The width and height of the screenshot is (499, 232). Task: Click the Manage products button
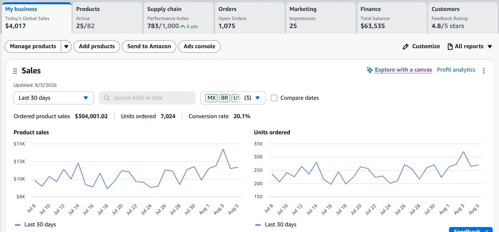click(x=33, y=47)
